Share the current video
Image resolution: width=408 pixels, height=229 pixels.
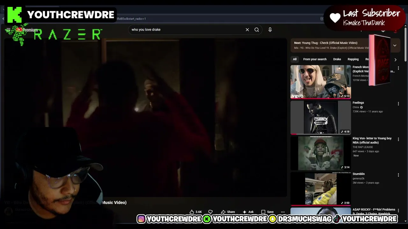[x=228, y=212]
